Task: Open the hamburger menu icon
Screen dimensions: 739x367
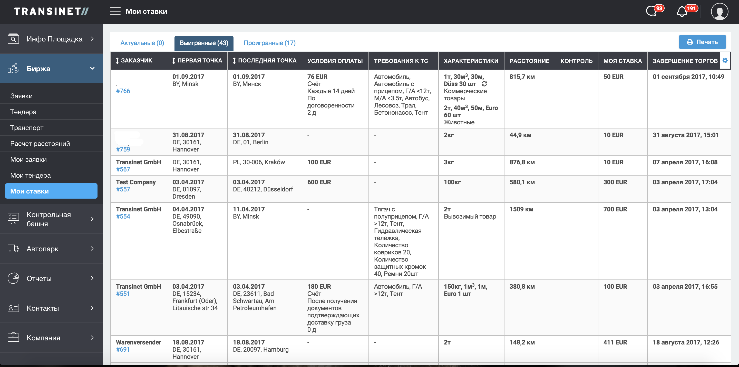Action: pos(115,12)
